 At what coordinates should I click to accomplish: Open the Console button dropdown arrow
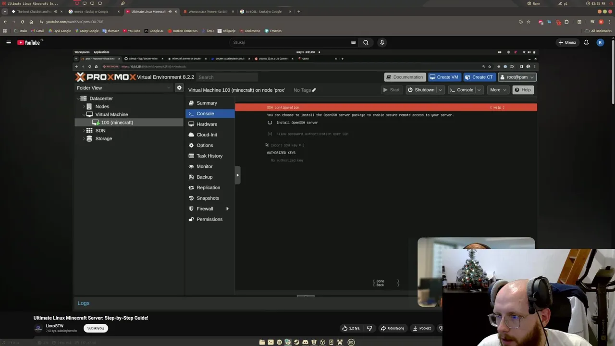(x=479, y=90)
